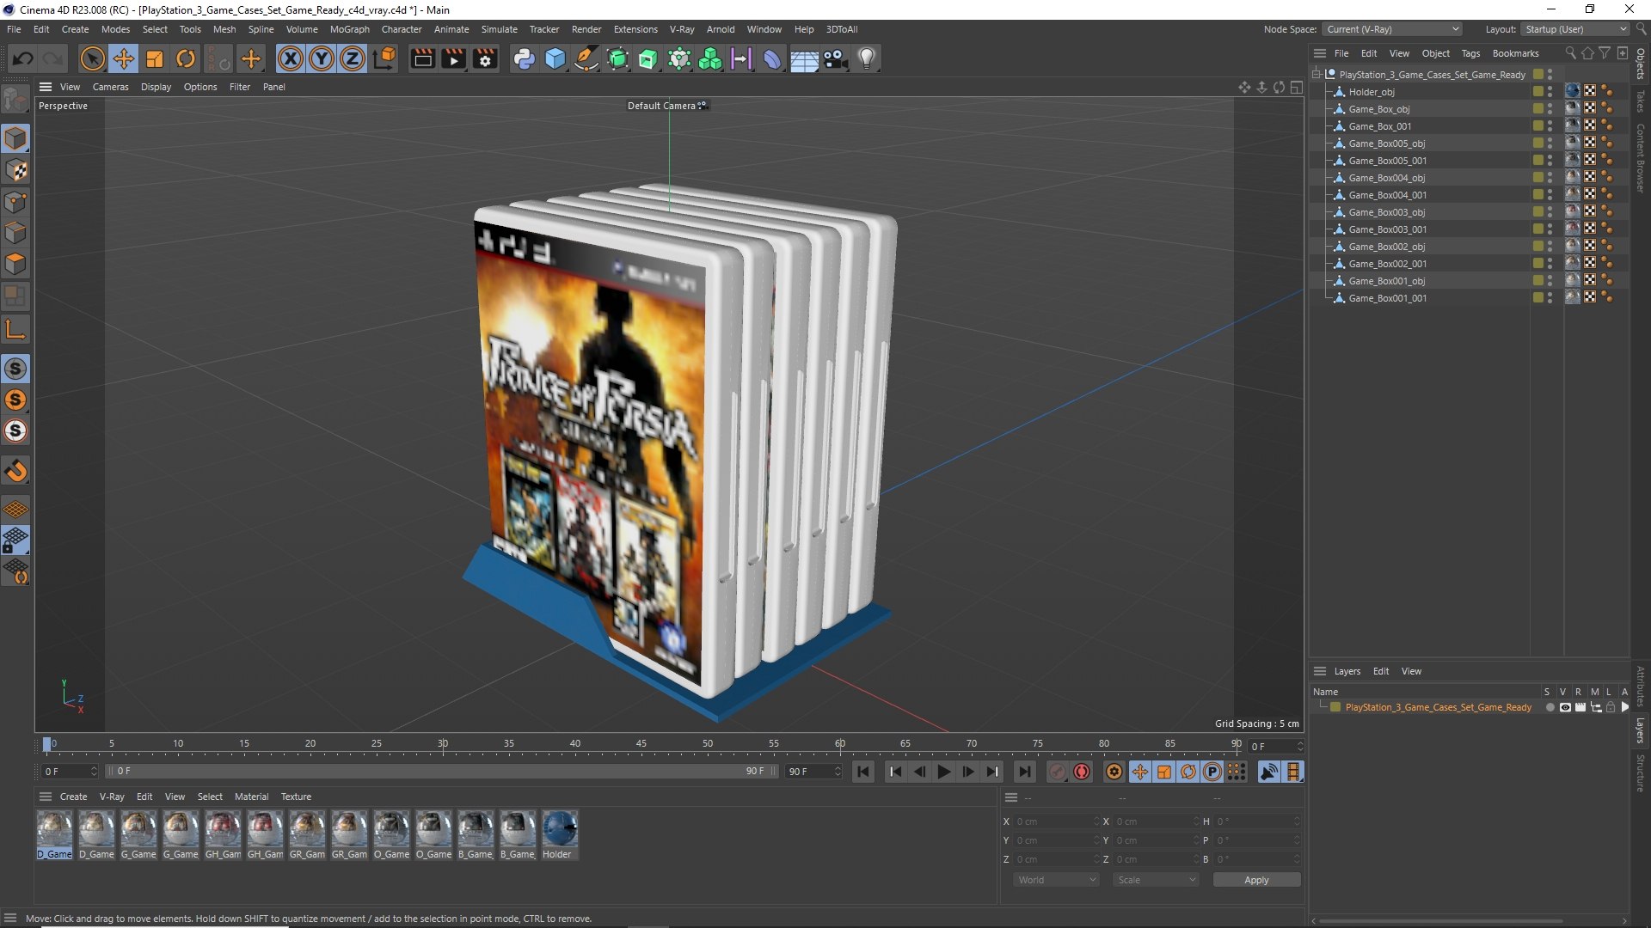1651x928 pixels.
Task: Toggle Autokeying record button
Action: click(1082, 772)
